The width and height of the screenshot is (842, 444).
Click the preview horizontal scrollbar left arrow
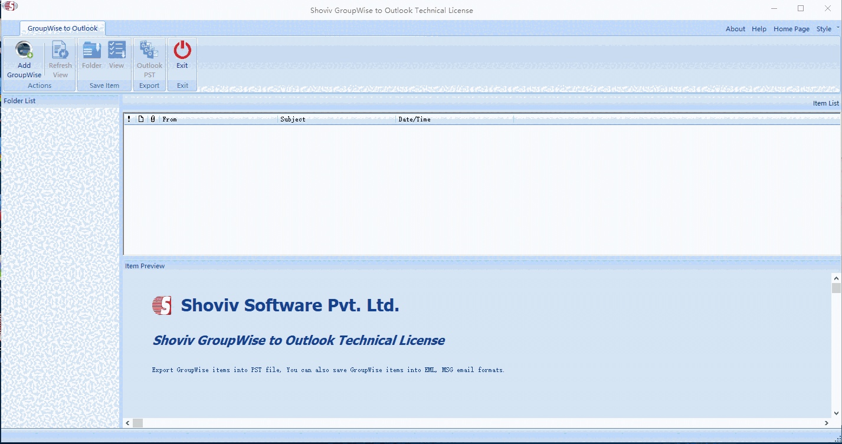click(x=127, y=423)
